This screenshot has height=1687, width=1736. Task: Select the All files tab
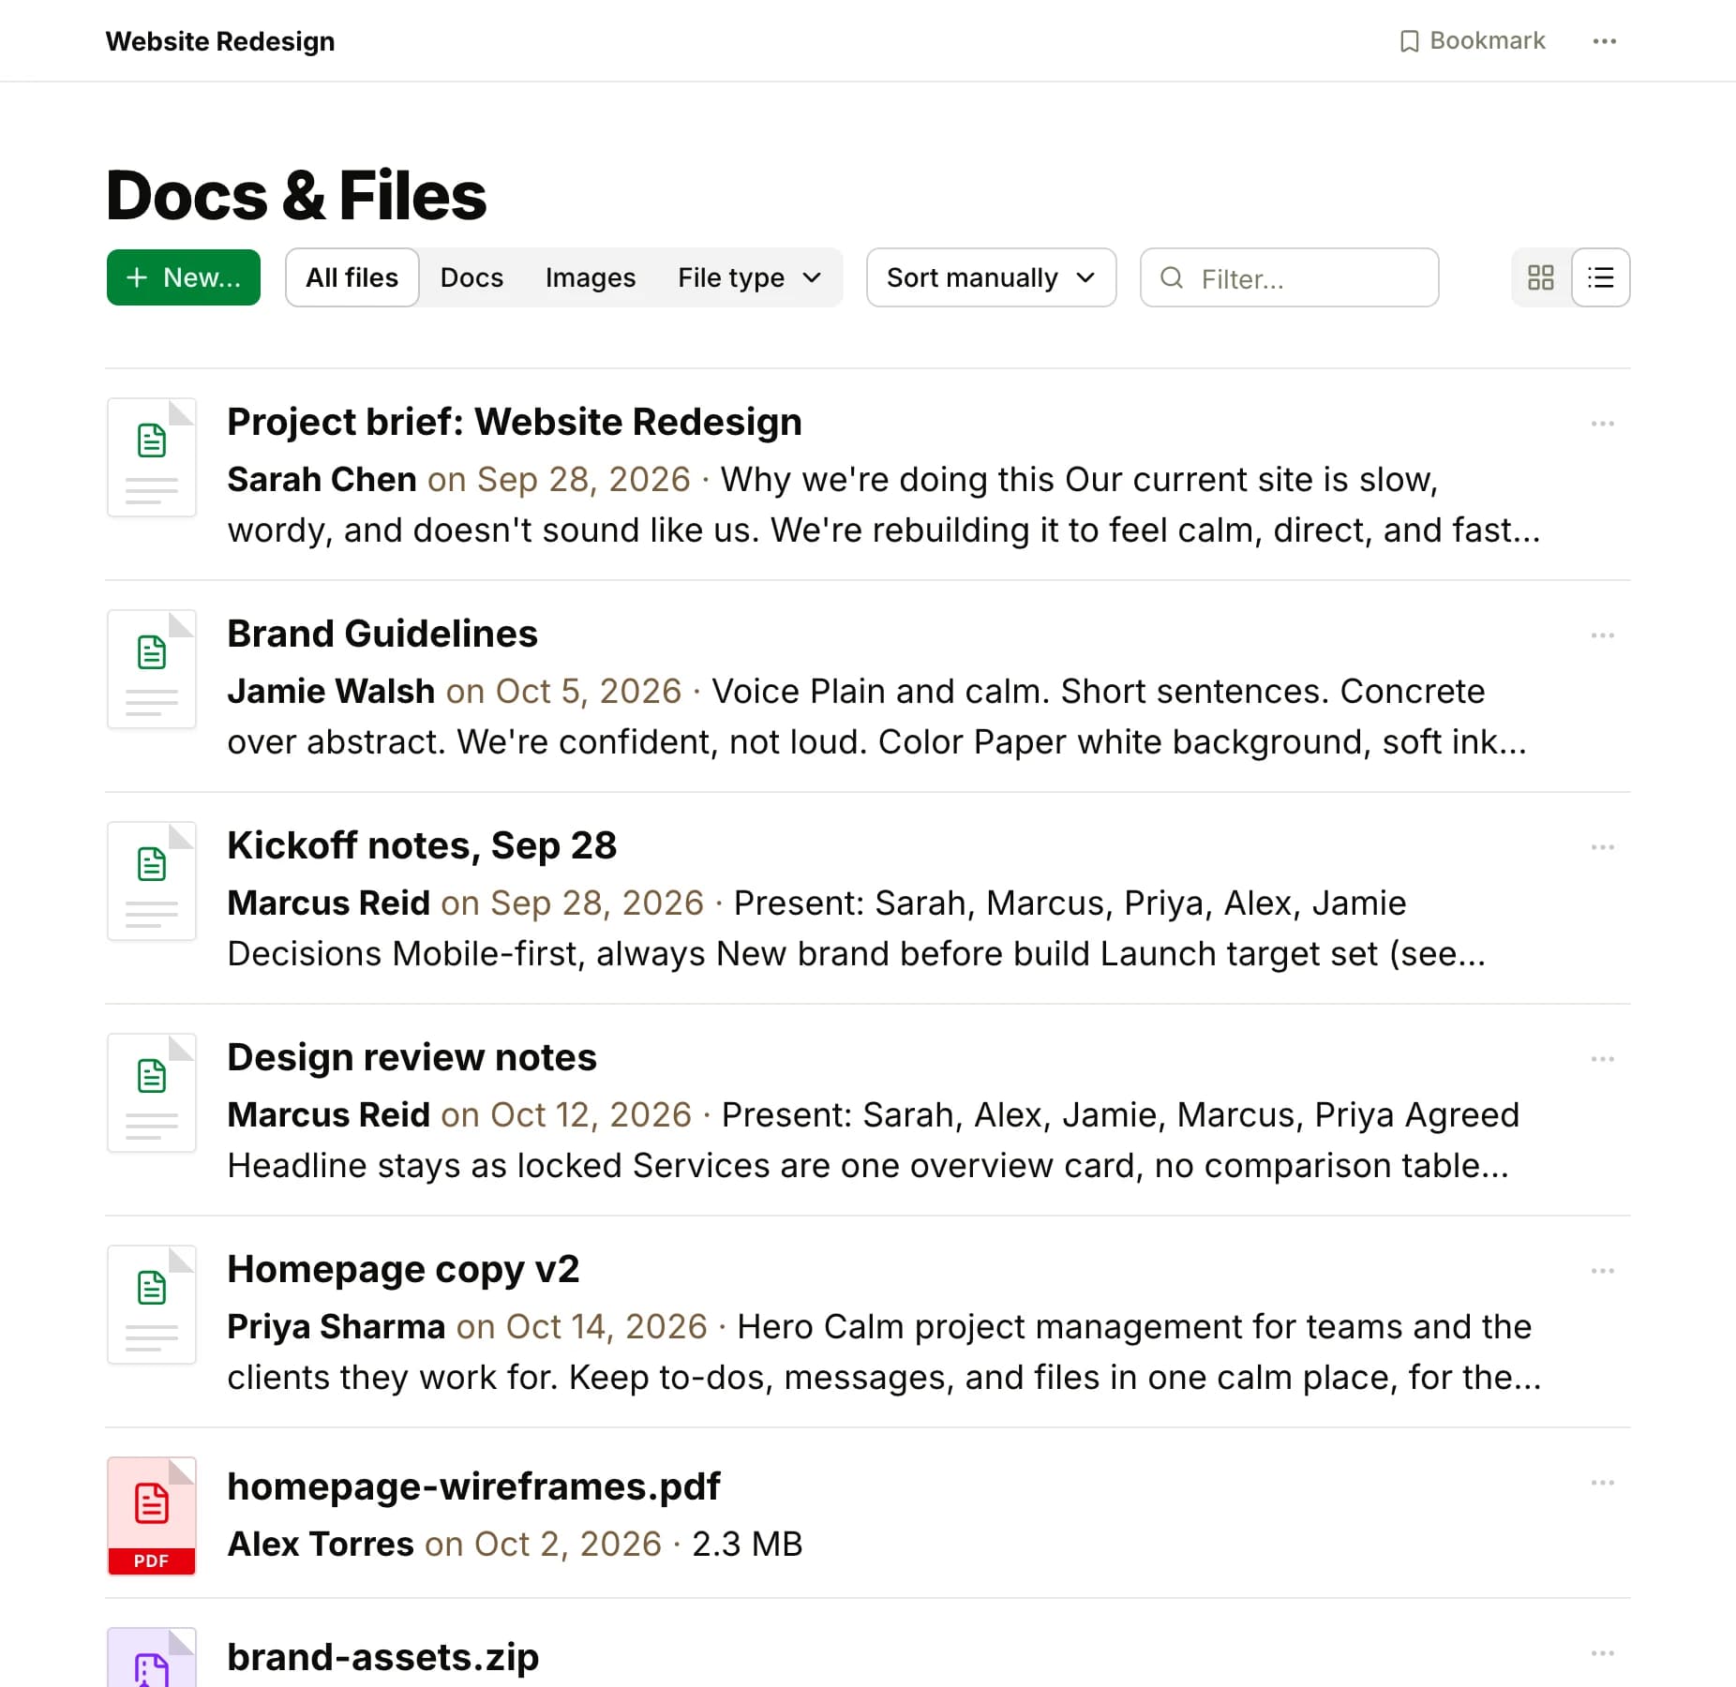point(352,277)
